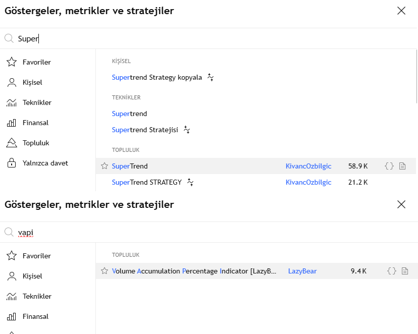418x334 pixels.
Task: Click the favorite star next to SuperTrend
Action: click(x=104, y=166)
